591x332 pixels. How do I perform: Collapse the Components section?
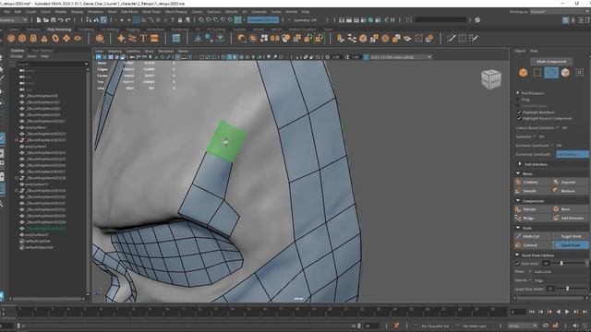click(518, 201)
